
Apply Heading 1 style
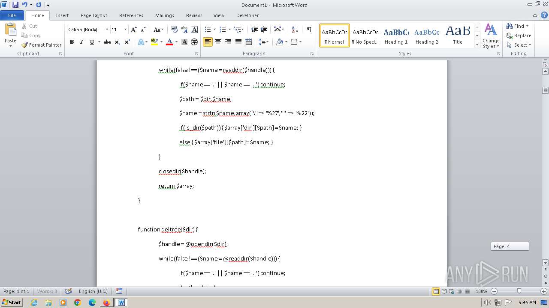tap(396, 36)
